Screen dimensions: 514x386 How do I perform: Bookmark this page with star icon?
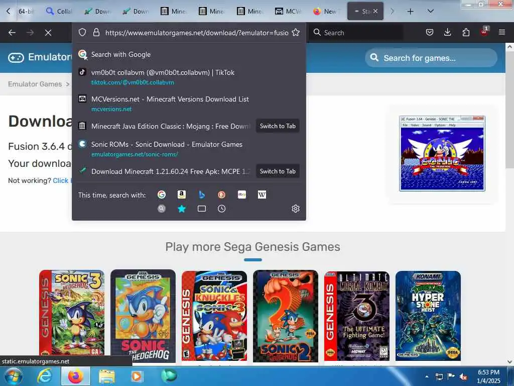(296, 32)
